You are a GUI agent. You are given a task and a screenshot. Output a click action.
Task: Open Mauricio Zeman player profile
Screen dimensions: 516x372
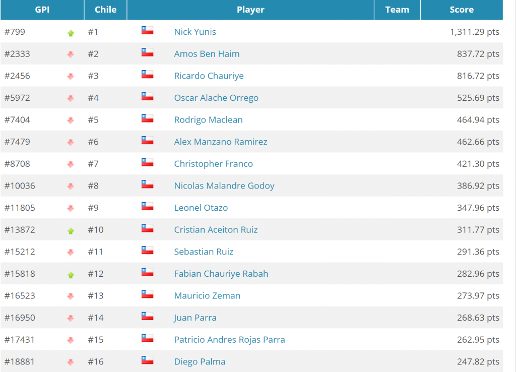[x=207, y=296]
